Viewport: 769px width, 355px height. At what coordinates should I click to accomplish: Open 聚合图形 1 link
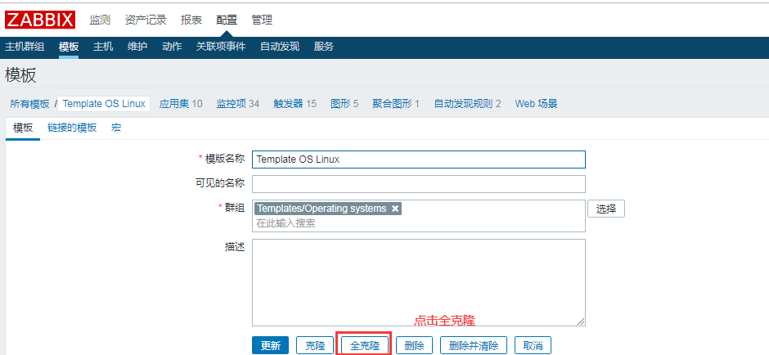(x=396, y=104)
